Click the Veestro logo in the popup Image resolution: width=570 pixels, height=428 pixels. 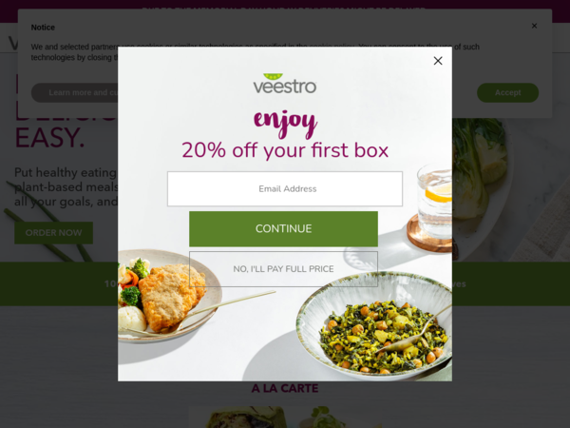[285, 84]
